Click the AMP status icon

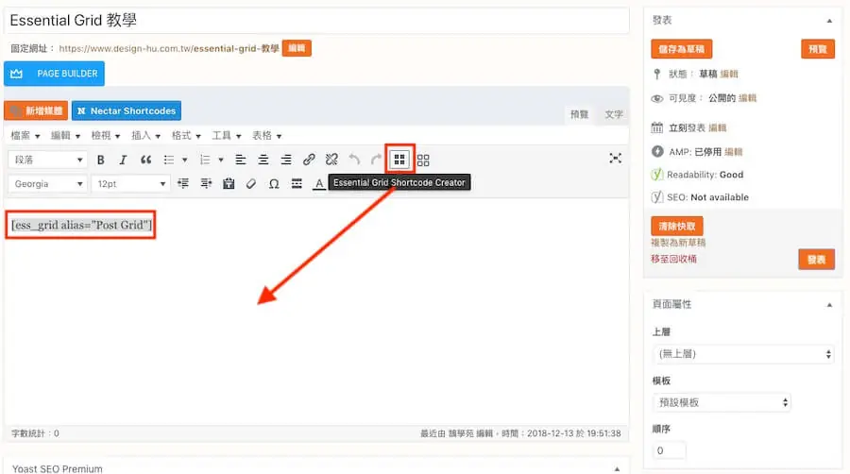[x=657, y=152]
